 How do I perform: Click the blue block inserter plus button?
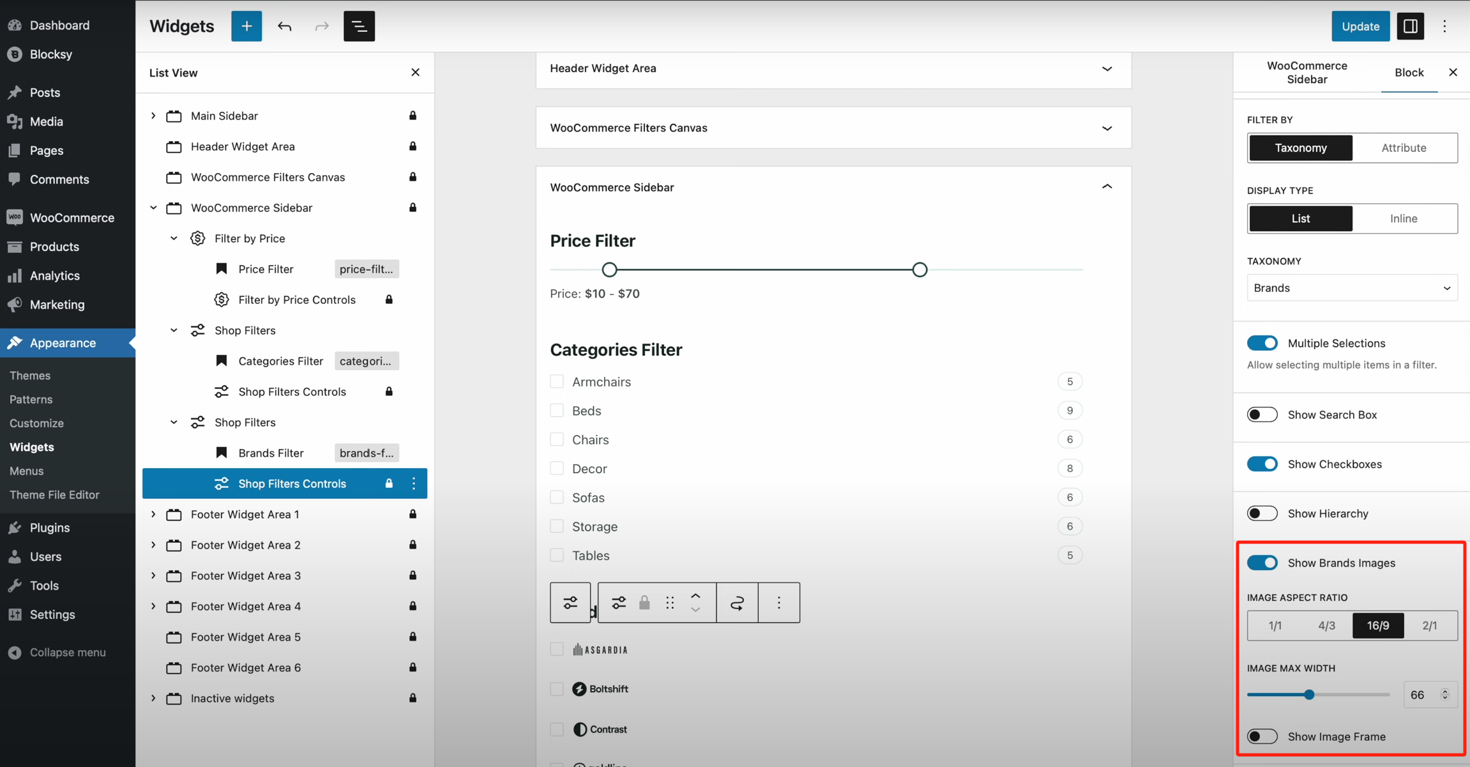[246, 26]
